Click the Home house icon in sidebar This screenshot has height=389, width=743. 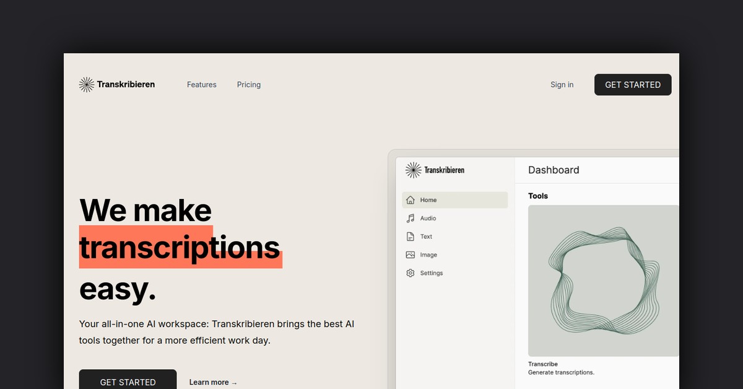[410, 200]
